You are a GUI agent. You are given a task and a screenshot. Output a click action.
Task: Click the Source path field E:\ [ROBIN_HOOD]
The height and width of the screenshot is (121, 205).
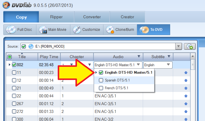[x=98, y=46]
